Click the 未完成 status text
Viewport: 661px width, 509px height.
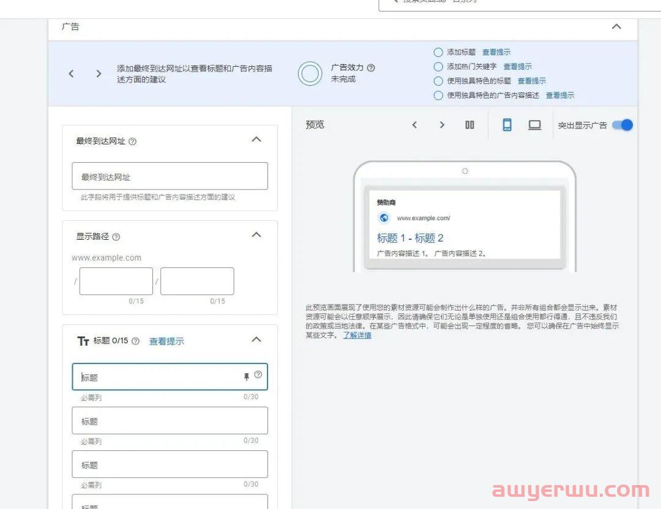tap(343, 79)
